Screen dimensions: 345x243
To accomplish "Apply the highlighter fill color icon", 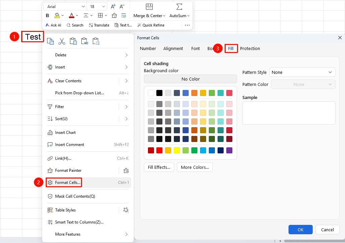I will click(57, 15).
